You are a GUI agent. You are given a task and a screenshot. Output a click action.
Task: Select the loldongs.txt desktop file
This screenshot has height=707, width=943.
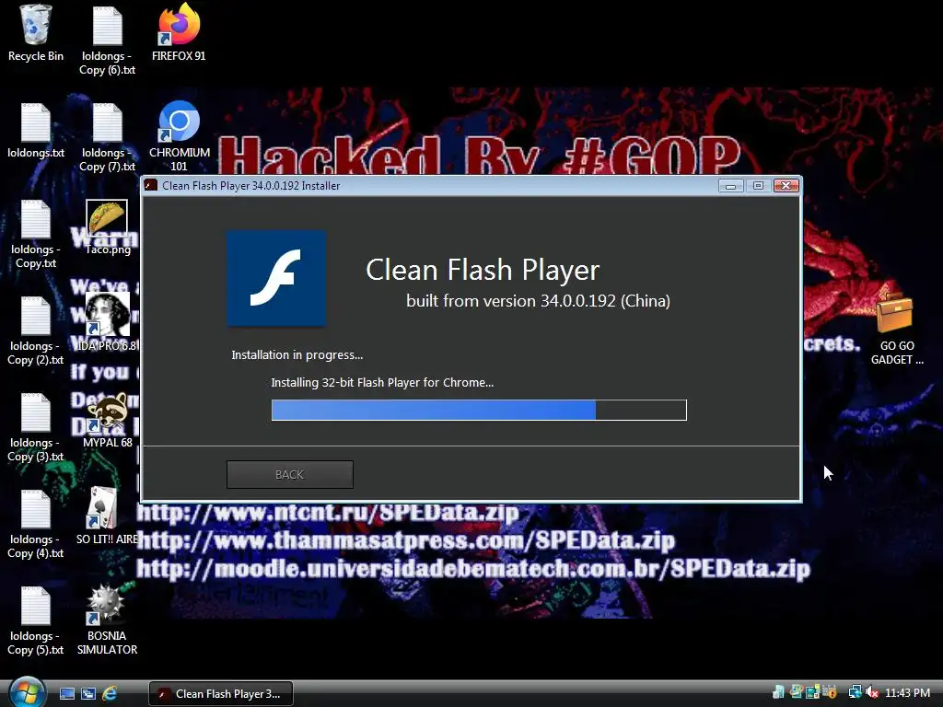coord(36,131)
